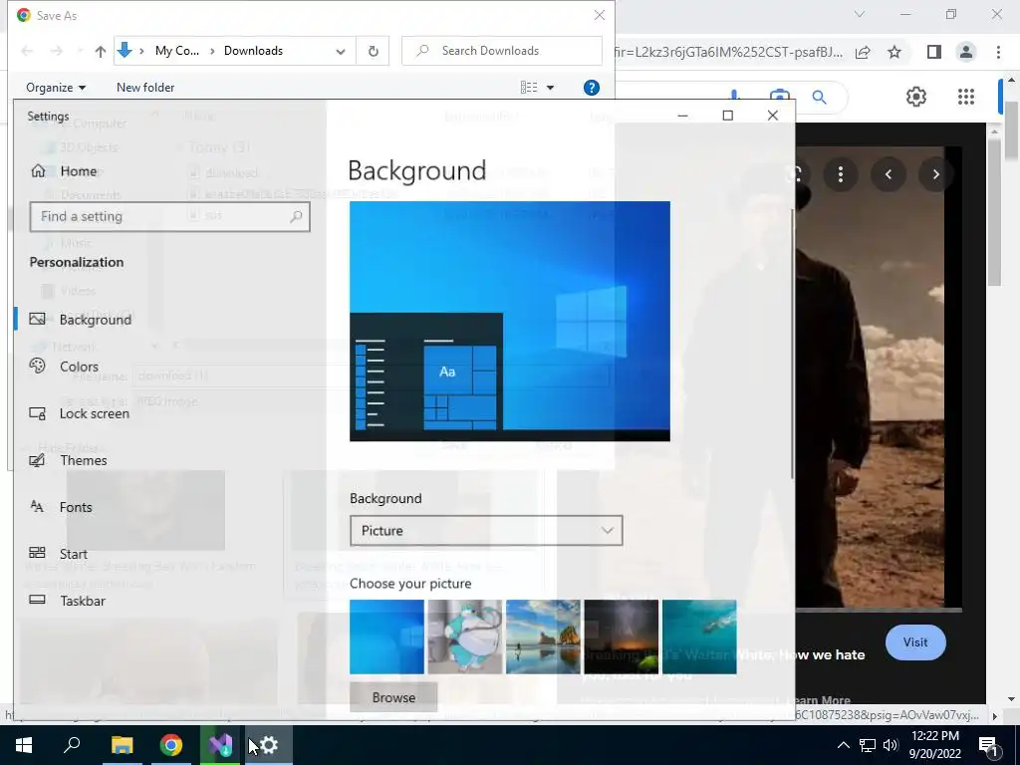Select the blue Windows default wallpaper thumbnail
Image resolution: width=1020 pixels, height=765 pixels.
pyautogui.click(x=386, y=637)
